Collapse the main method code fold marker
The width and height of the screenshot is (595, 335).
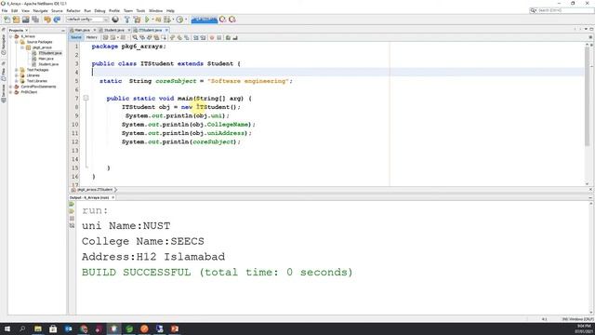point(86,99)
